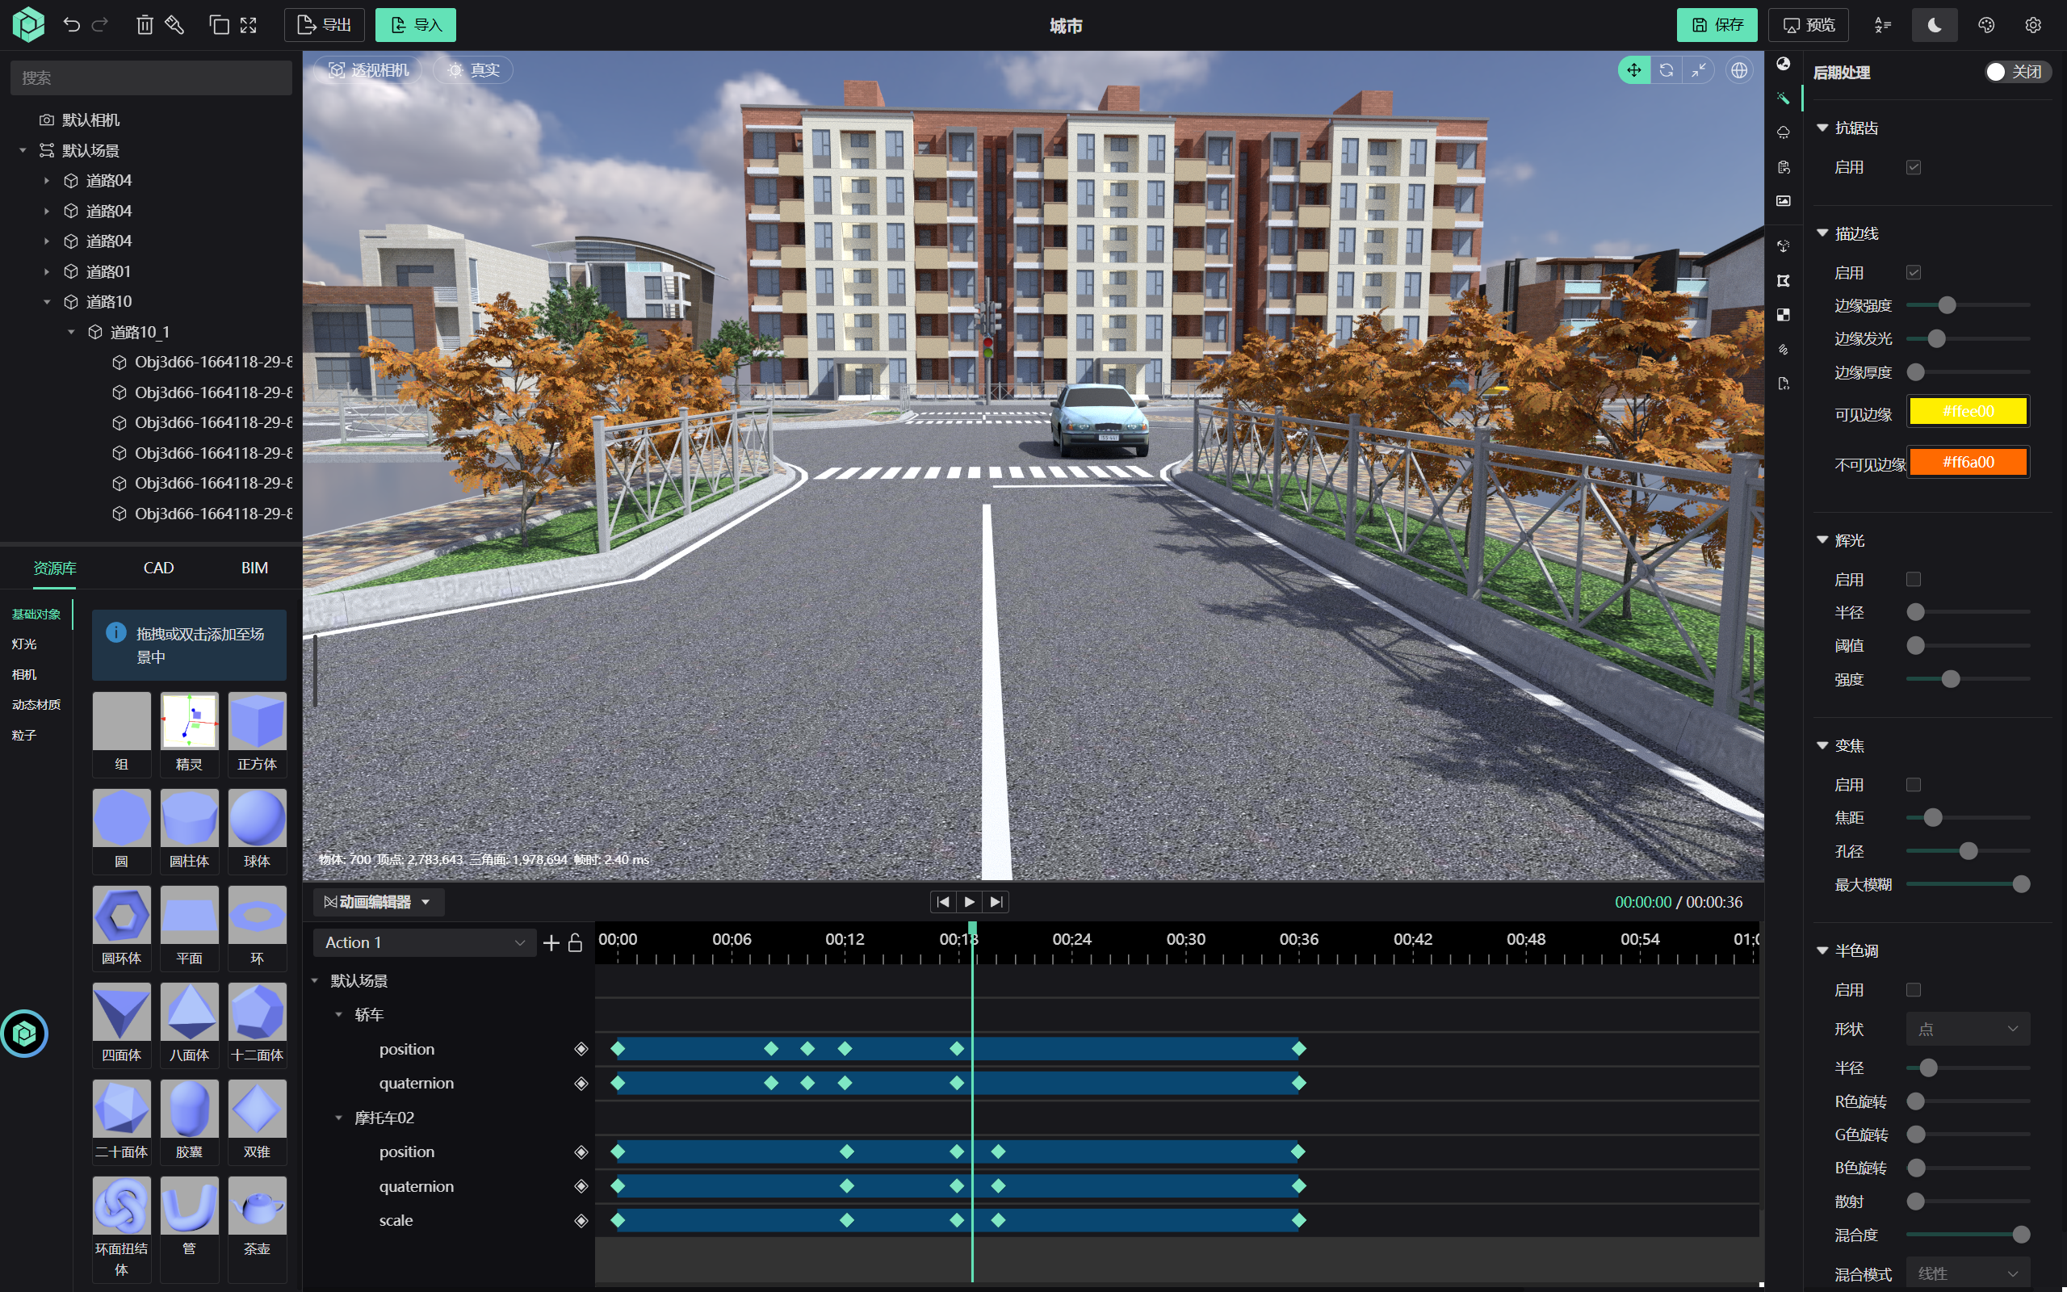Viewport: 2067px width, 1292px height.
Task: Open the 形状 shape dropdown
Action: pyautogui.click(x=1967, y=1029)
